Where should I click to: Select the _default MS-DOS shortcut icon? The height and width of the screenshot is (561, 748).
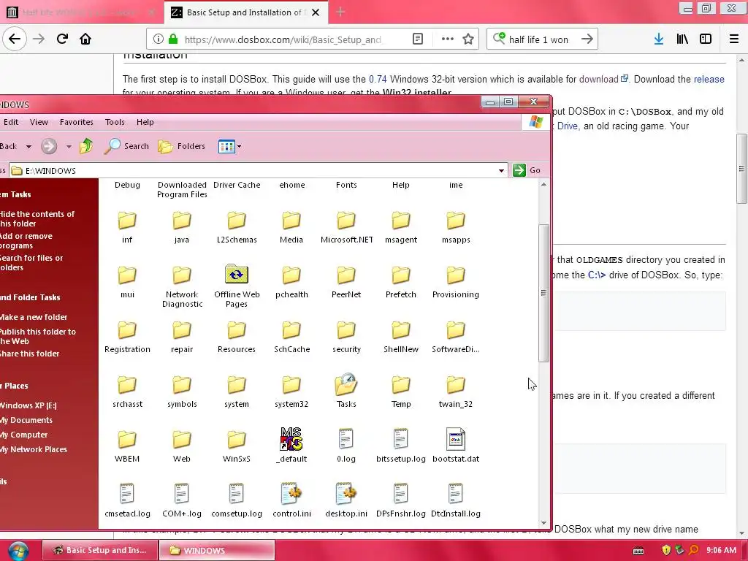pos(291,439)
